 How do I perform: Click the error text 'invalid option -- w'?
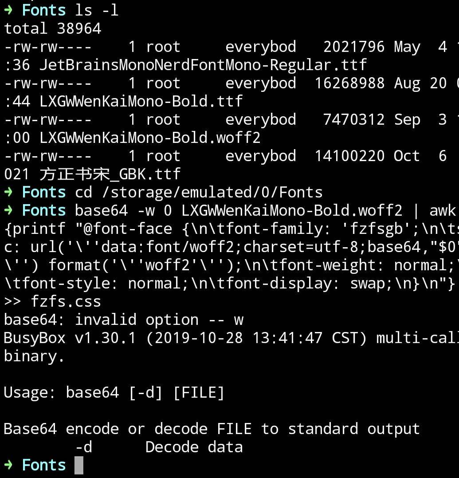point(159,320)
